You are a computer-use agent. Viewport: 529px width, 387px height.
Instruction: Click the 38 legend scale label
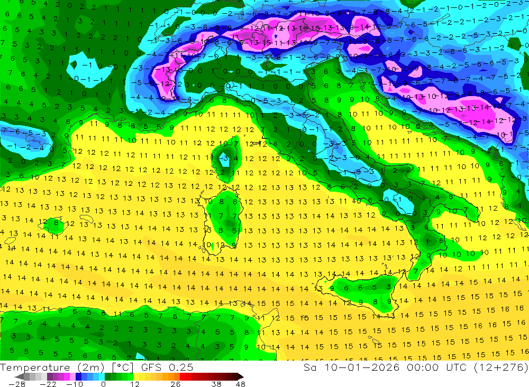216,384
